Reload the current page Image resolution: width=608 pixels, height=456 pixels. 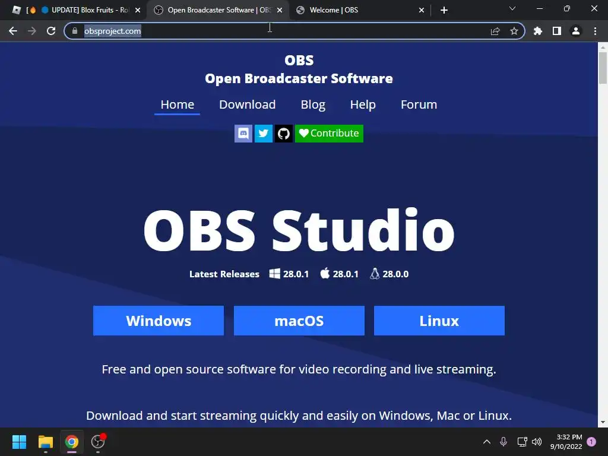tap(51, 31)
